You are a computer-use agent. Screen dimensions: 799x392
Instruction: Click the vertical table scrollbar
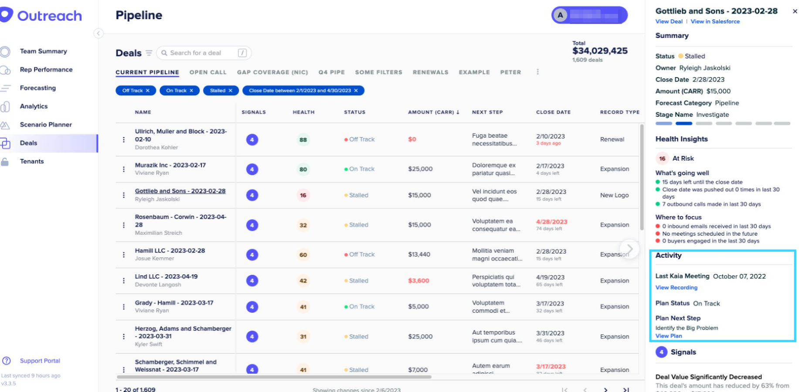pos(642,177)
